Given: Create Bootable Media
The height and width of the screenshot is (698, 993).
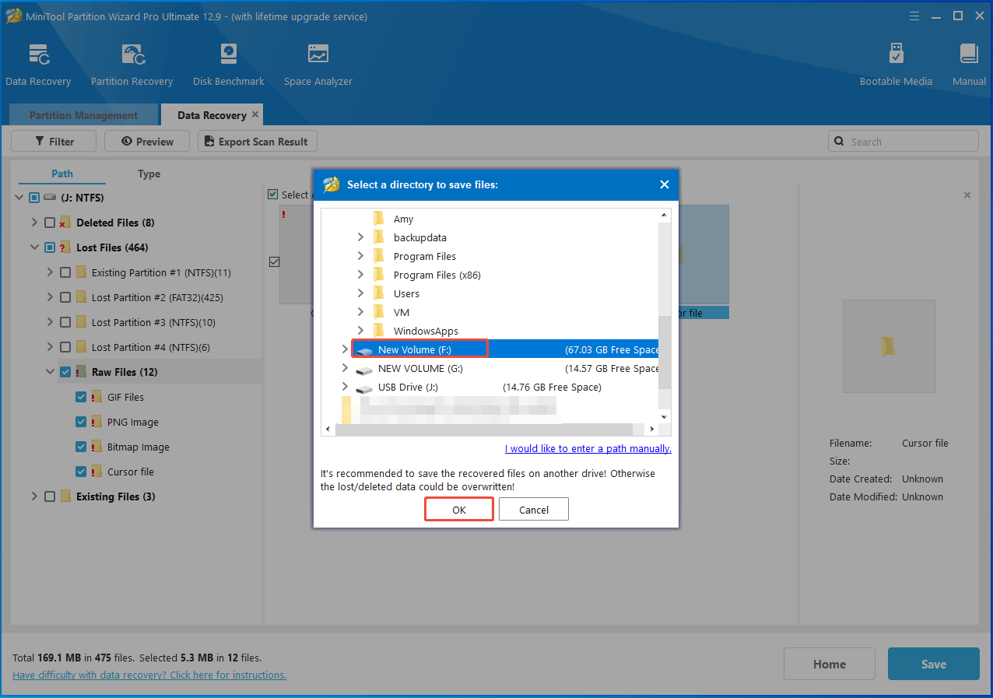Looking at the screenshot, I should pos(896,65).
